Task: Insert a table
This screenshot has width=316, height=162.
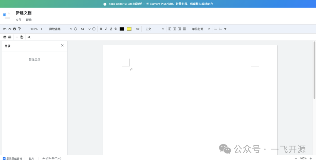Action: pos(10,37)
